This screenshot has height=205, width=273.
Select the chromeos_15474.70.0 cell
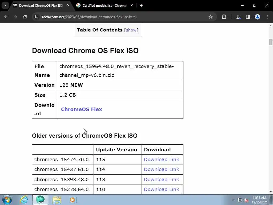63,160
